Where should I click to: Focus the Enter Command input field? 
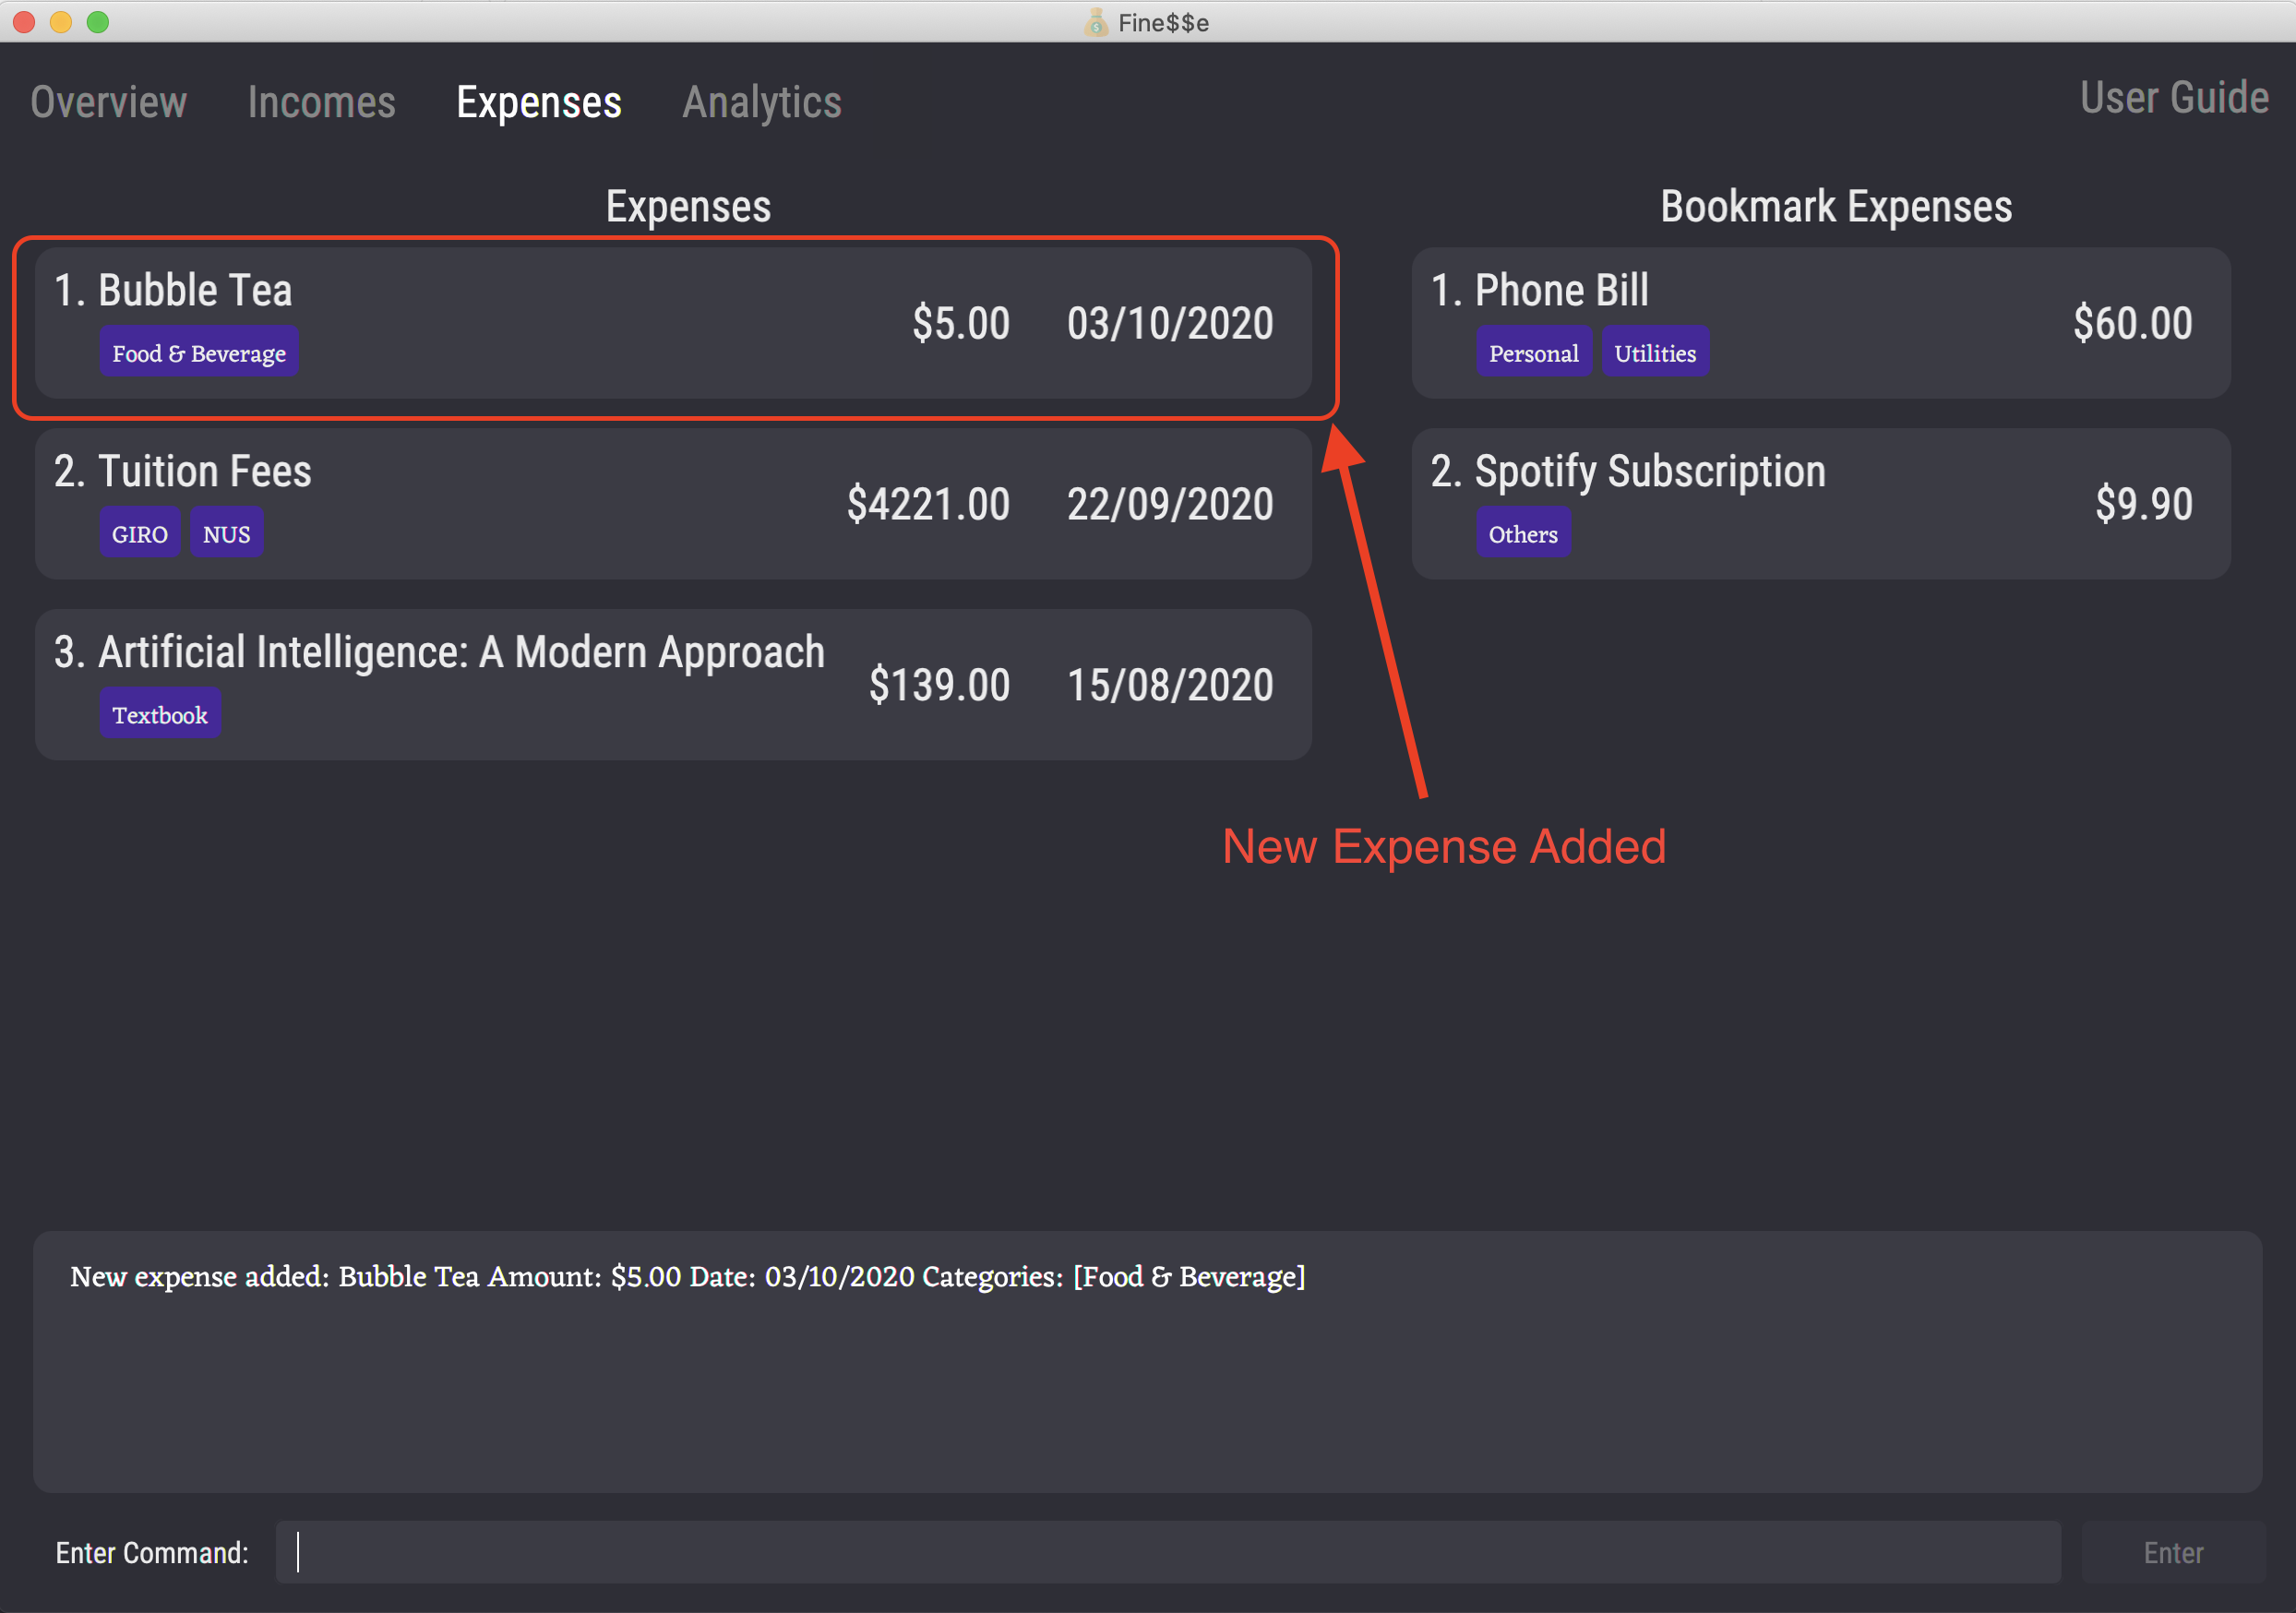1168,1552
